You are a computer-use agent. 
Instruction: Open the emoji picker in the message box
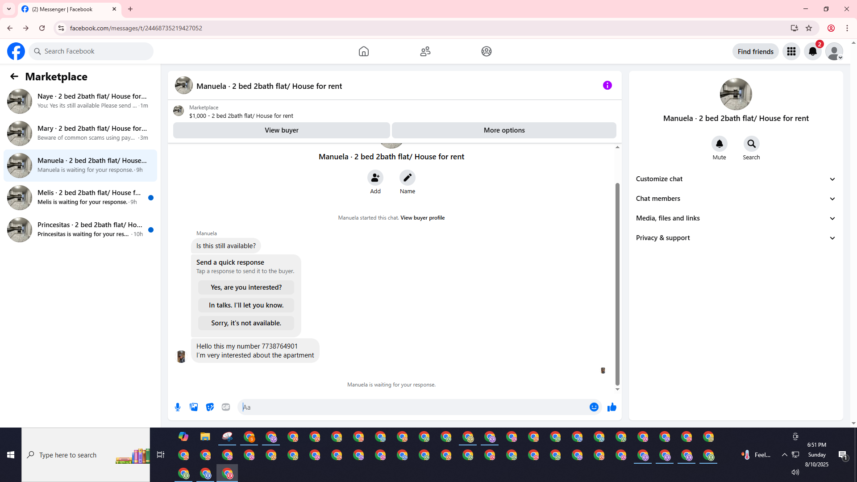coord(594,407)
